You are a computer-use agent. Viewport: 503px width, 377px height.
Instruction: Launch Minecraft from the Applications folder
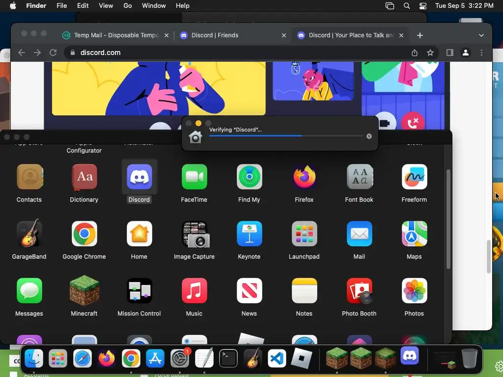click(84, 291)
